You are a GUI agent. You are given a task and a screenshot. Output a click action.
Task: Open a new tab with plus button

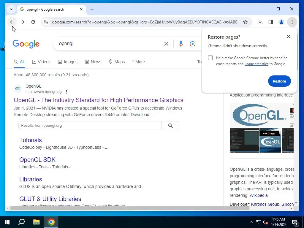[92, 9]
